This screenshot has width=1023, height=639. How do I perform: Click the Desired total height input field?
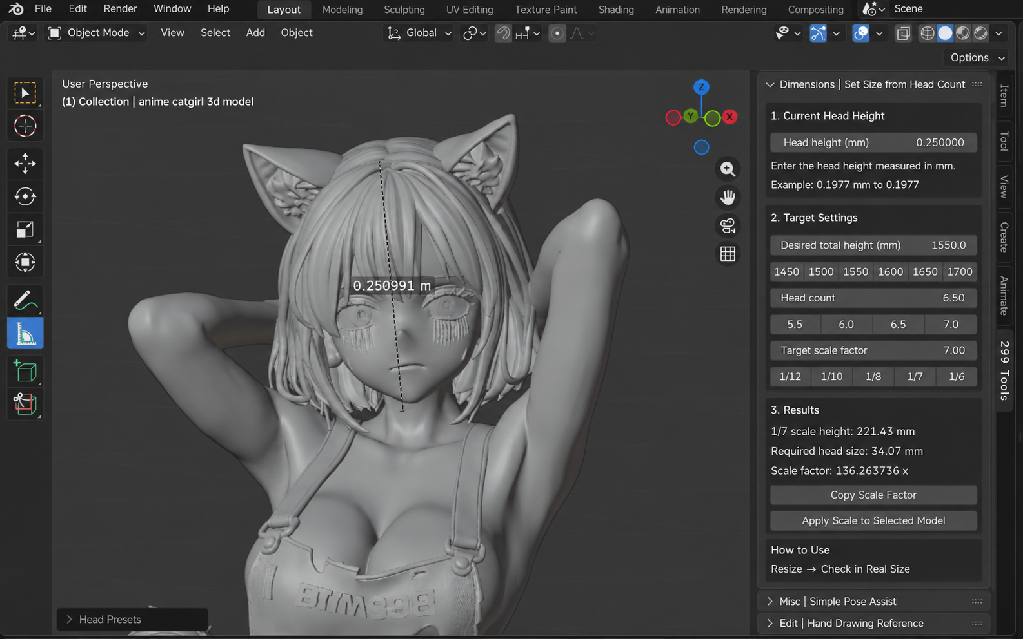[x=873, y=245]
